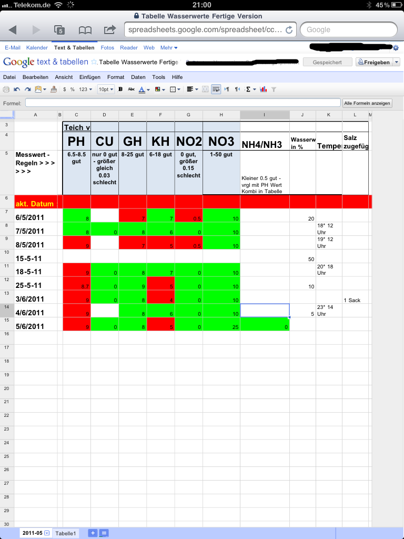404x539 pixels.
Task: Undo the last action with the toolbar arrow
Action: (17, 89)
